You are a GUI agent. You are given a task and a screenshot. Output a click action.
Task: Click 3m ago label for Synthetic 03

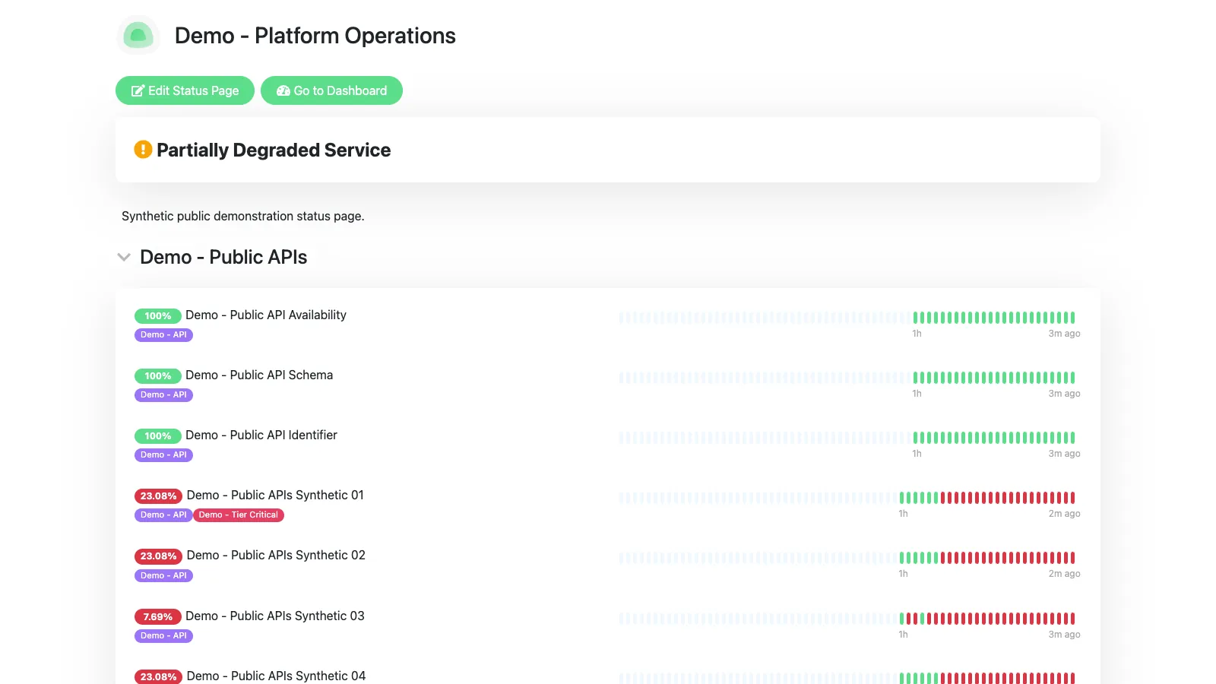pos(1064,635)
